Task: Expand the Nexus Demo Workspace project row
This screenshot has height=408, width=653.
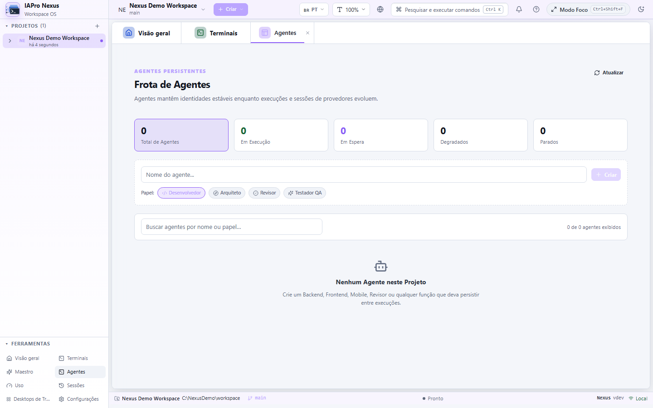Action: pos(10,41)
